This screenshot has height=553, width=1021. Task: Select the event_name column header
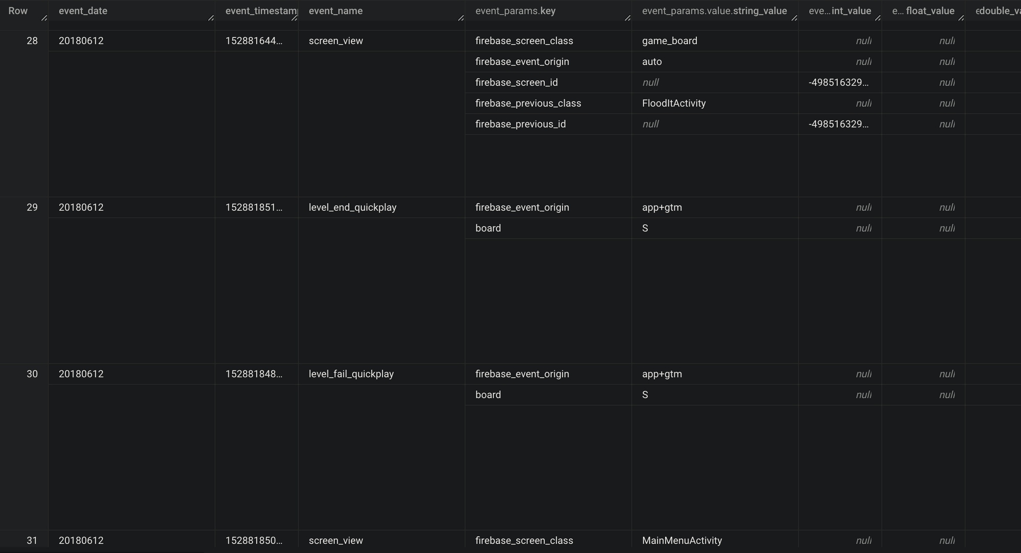coord(382,11)
